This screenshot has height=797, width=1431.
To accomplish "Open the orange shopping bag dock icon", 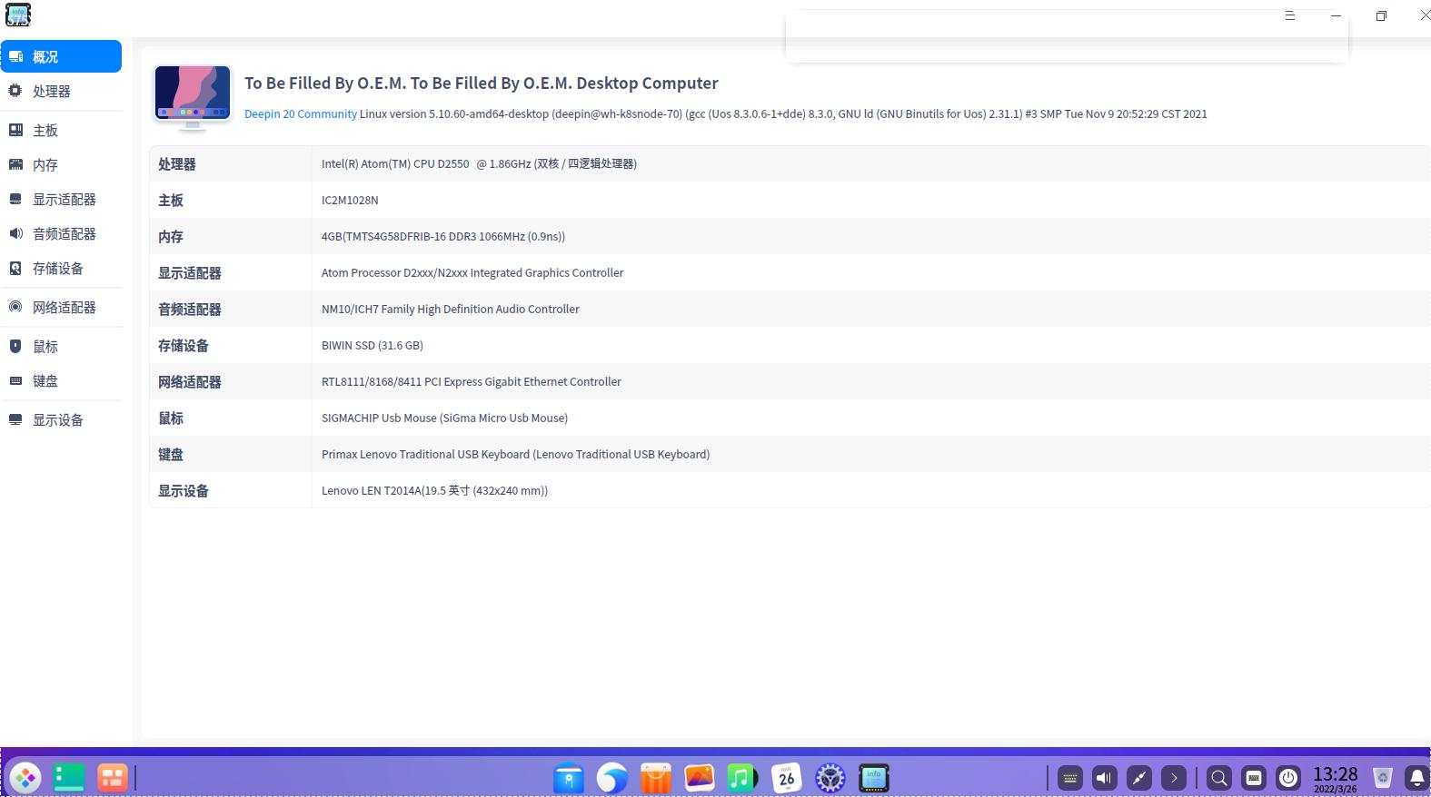I will [656, 778].
